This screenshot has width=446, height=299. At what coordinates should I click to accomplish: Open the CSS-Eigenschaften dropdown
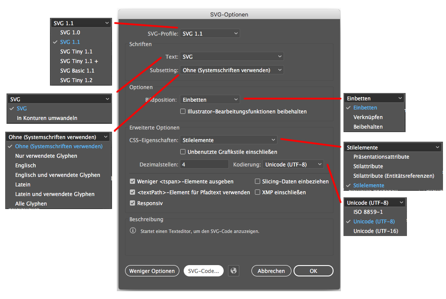point(229,140)
